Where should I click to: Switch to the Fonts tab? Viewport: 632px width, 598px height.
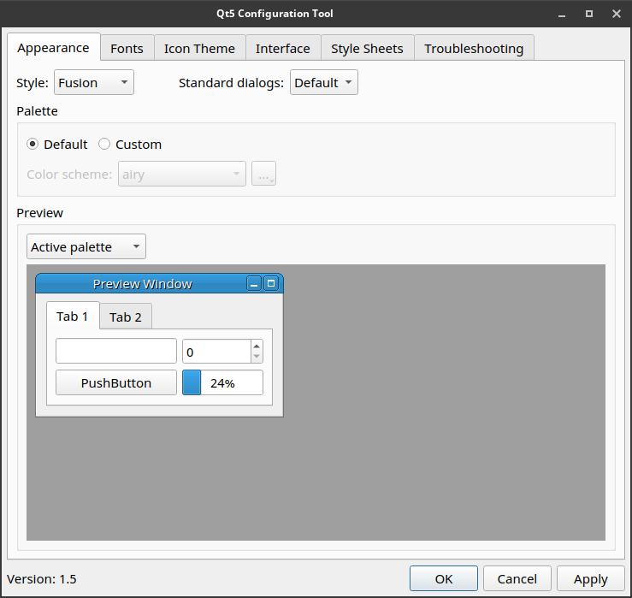[x=127, y=49]
